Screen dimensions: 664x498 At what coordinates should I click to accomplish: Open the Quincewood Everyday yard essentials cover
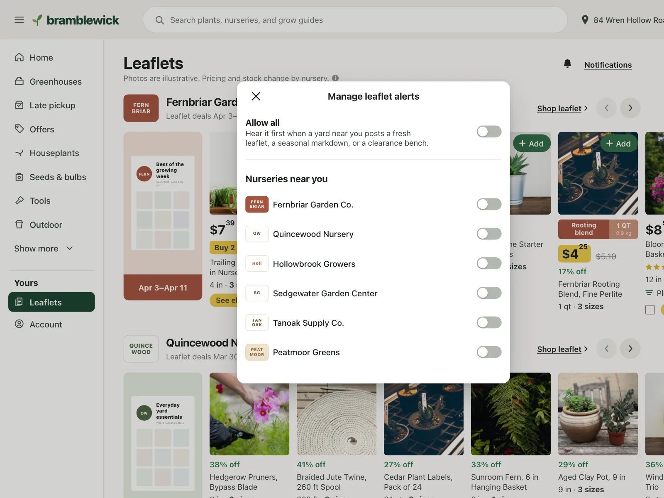pos(163,435)
